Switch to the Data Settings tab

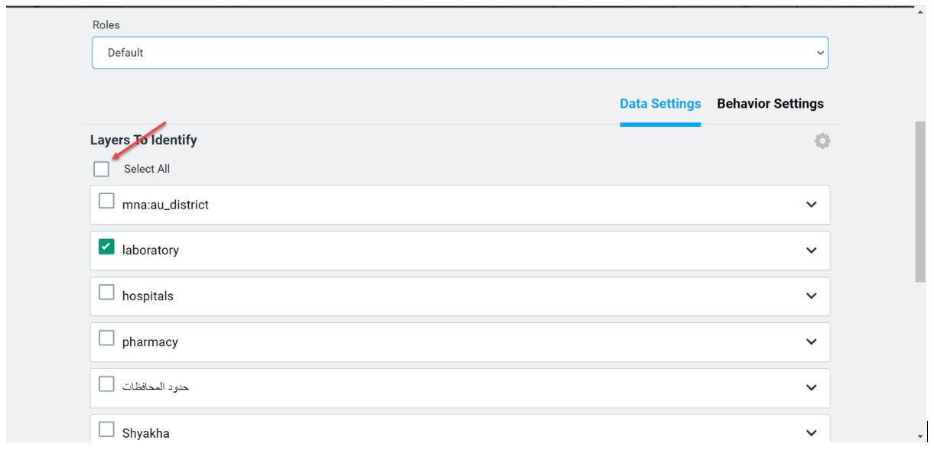click(x=660, y=104)
